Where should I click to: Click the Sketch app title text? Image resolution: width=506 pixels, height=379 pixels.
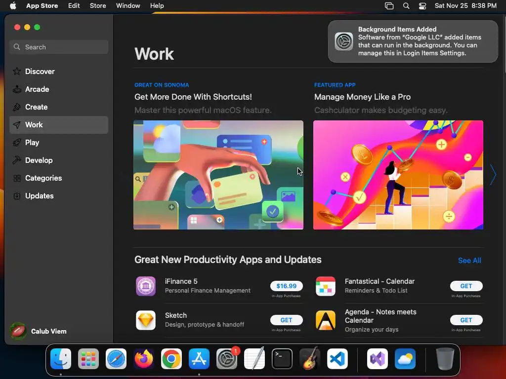(x=176, y=315)
